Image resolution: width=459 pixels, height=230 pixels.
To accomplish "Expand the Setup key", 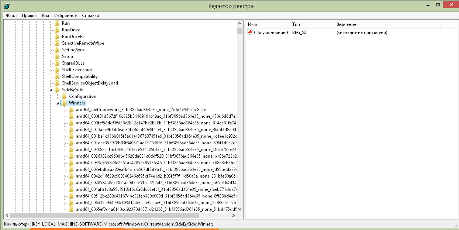I will (51, 56).
